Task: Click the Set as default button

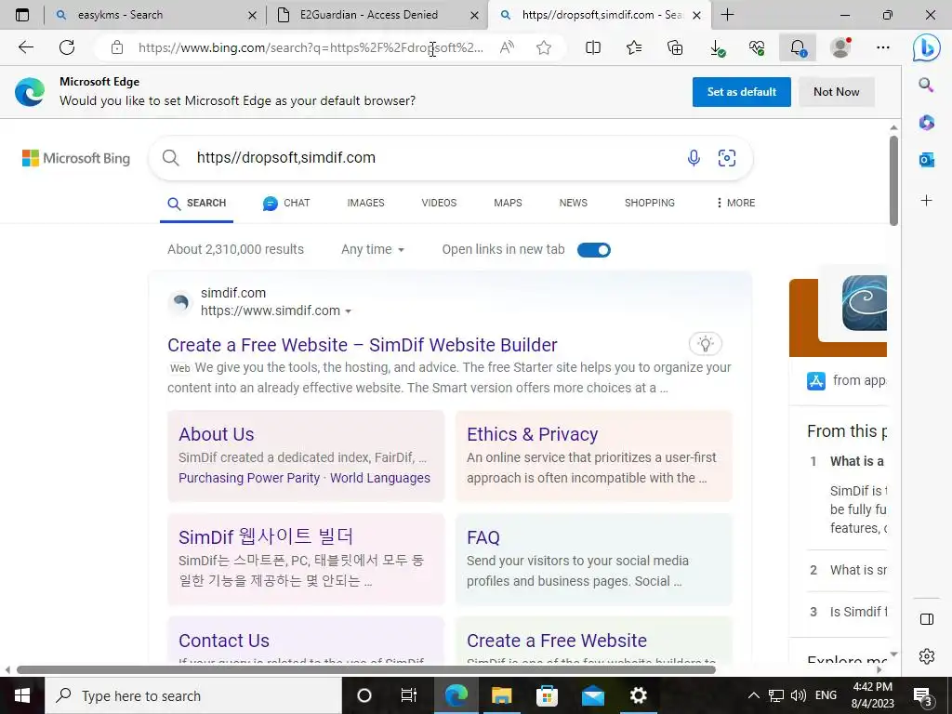Action: coord(741,92)
